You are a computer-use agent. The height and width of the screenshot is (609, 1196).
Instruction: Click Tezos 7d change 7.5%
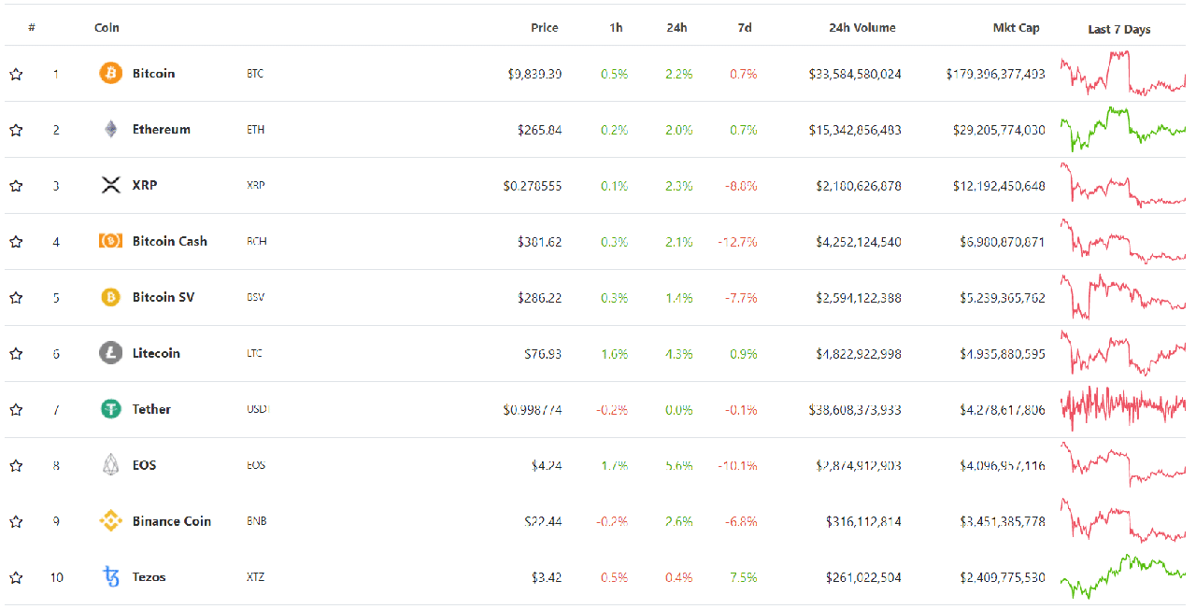click(x=744, y=578)
